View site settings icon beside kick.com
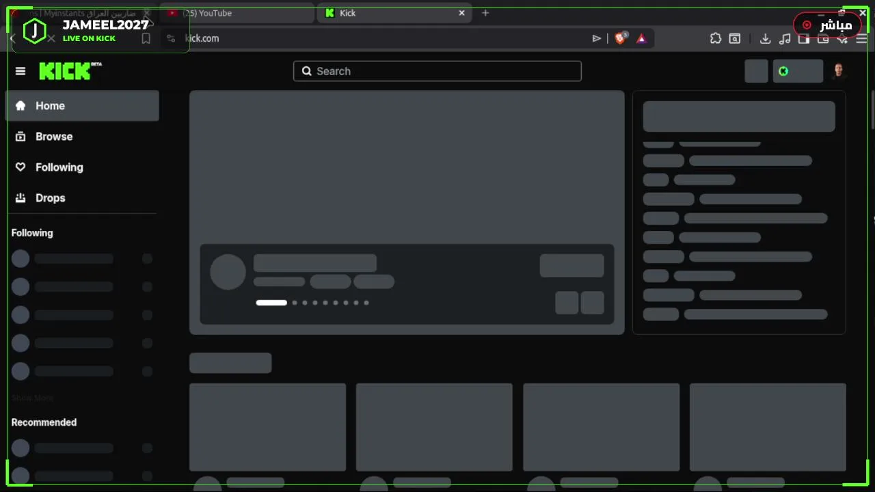The image size is (875, 492). coord(171,39)
